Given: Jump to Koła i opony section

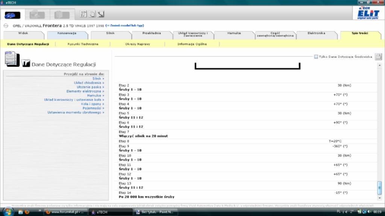Looking at the screenshot, I should (x=92, y=104).
